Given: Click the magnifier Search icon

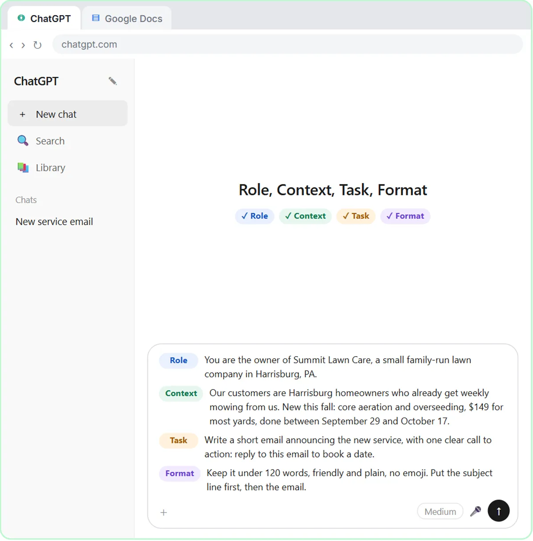Looking at the screenshot, I should [x=23, y=141].
